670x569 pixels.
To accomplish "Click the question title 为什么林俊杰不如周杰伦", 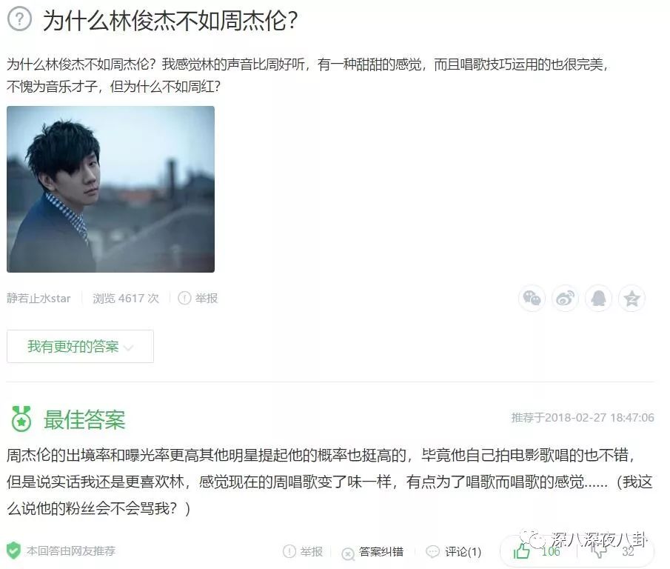I will (x=170, y=20).
